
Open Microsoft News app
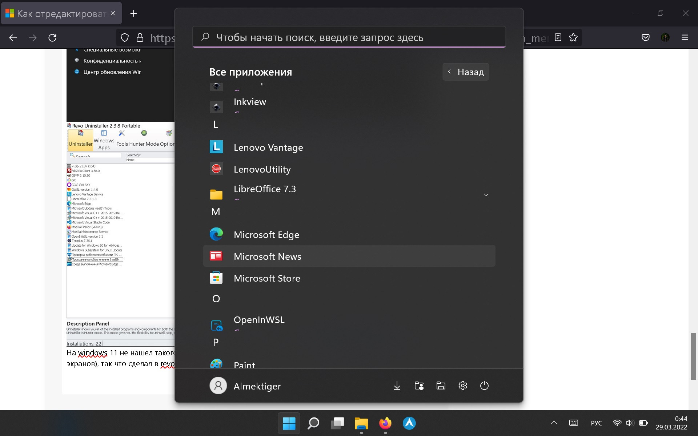[349, 256]
